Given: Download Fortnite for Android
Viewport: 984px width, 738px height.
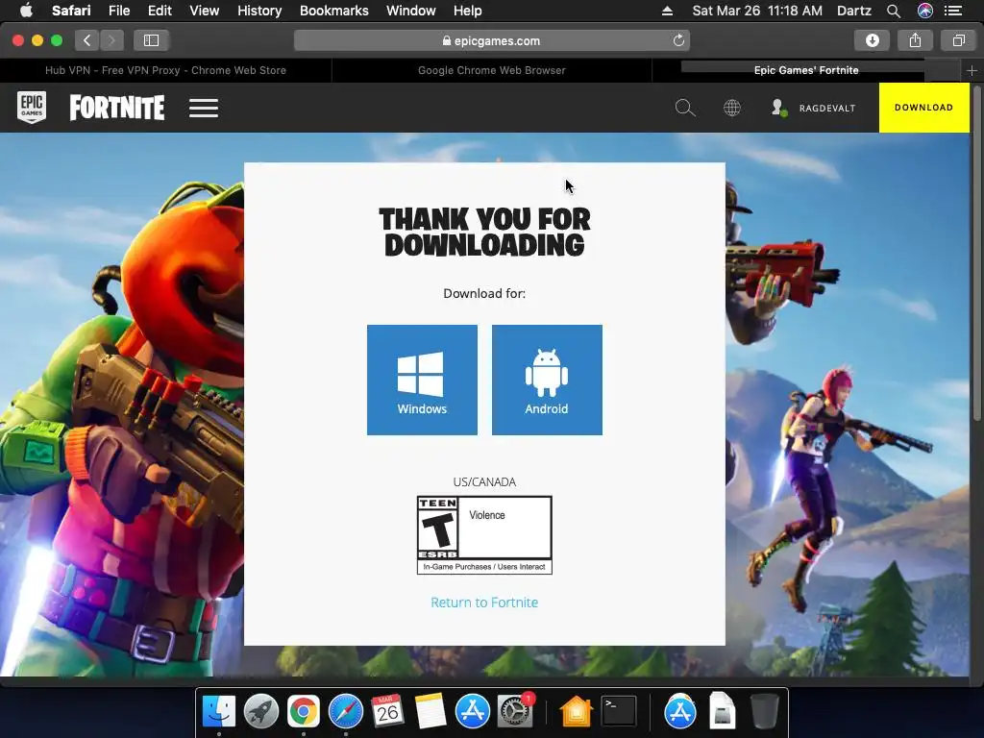Looking at the screenshot, I should pyautogui.click(x=547, y=380).
